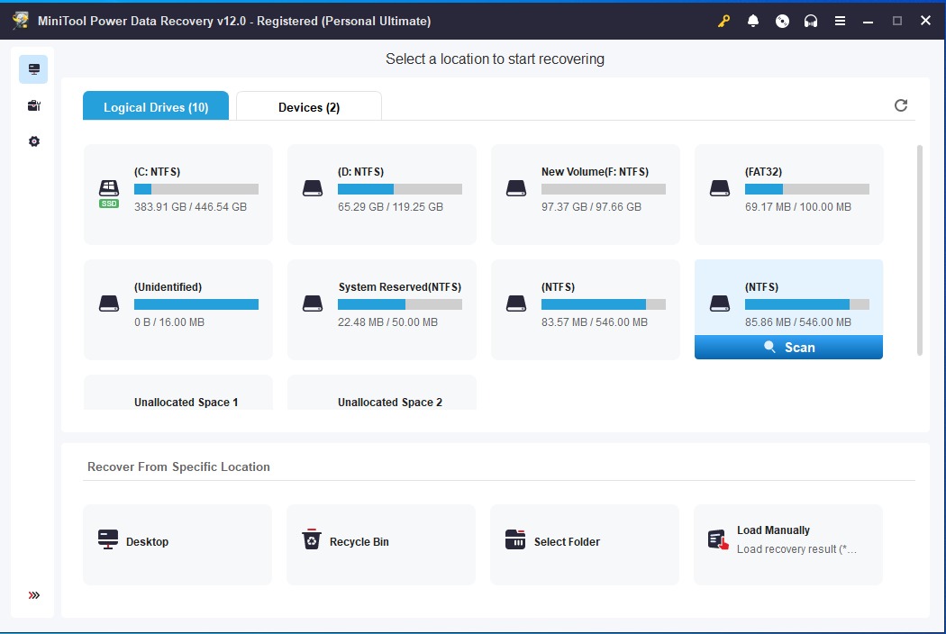
Task: Expand sidebar with double chevron
Action: 34,595
